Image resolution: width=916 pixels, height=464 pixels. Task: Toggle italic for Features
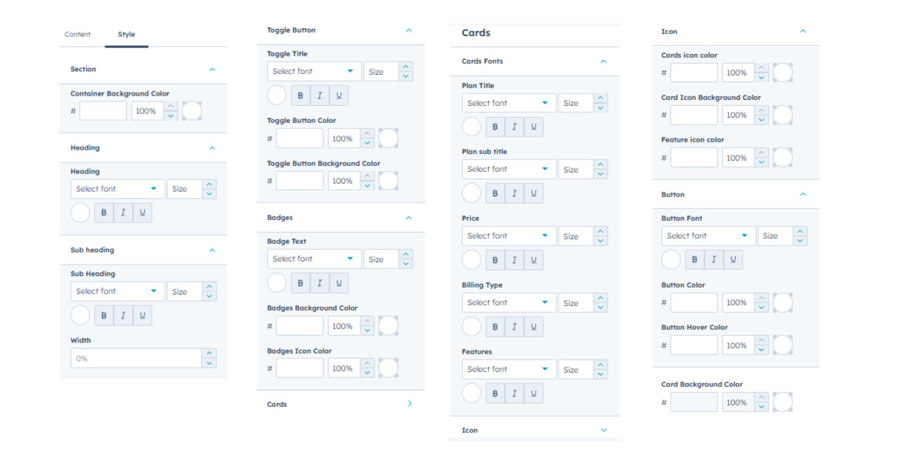coord(515,393)
